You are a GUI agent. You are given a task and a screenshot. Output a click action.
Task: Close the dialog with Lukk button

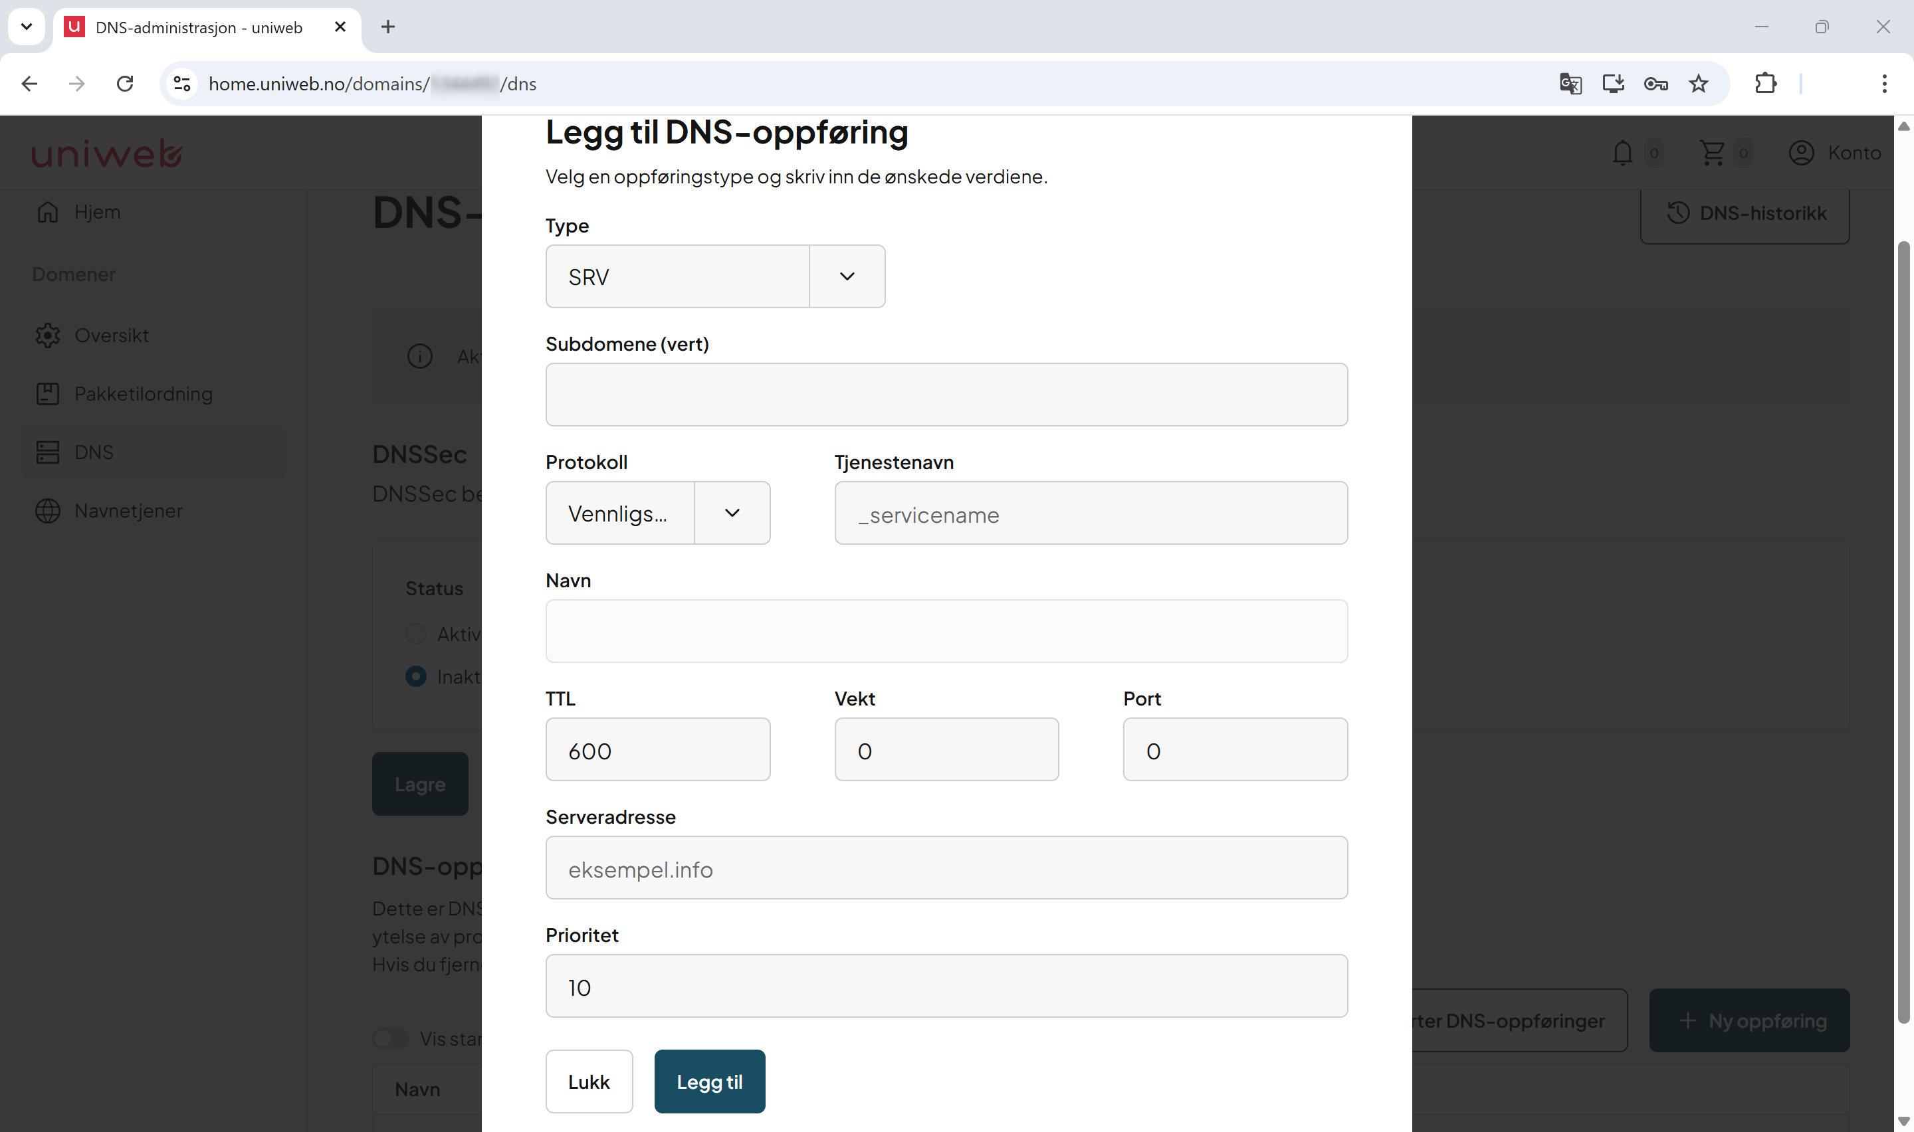pos(589,1081)
